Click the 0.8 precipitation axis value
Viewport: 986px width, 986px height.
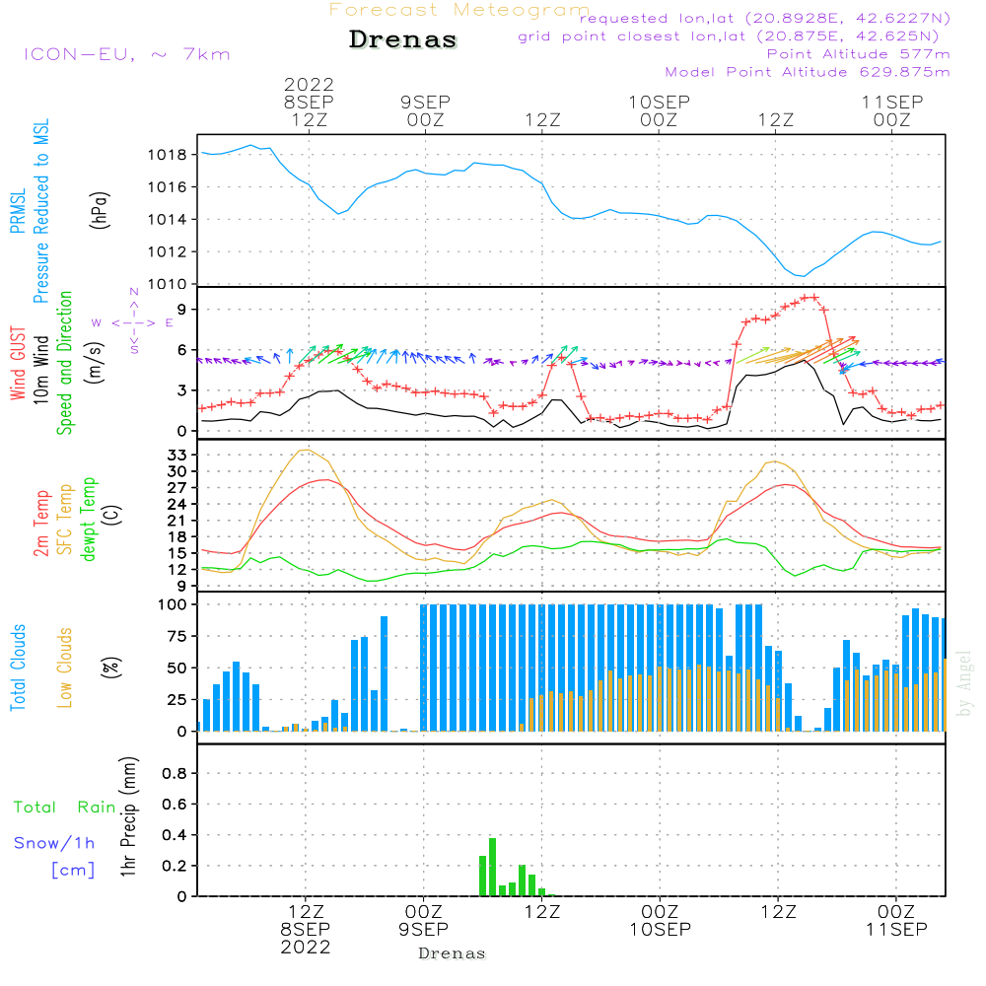[x=175, y=773]
